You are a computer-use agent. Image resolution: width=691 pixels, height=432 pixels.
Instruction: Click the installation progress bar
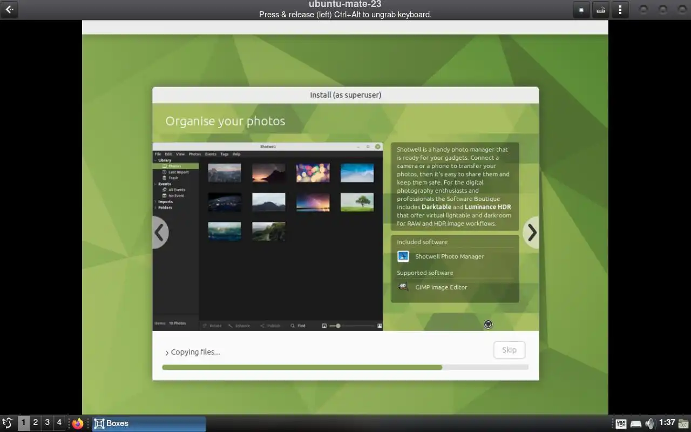[x=345, y=367]
